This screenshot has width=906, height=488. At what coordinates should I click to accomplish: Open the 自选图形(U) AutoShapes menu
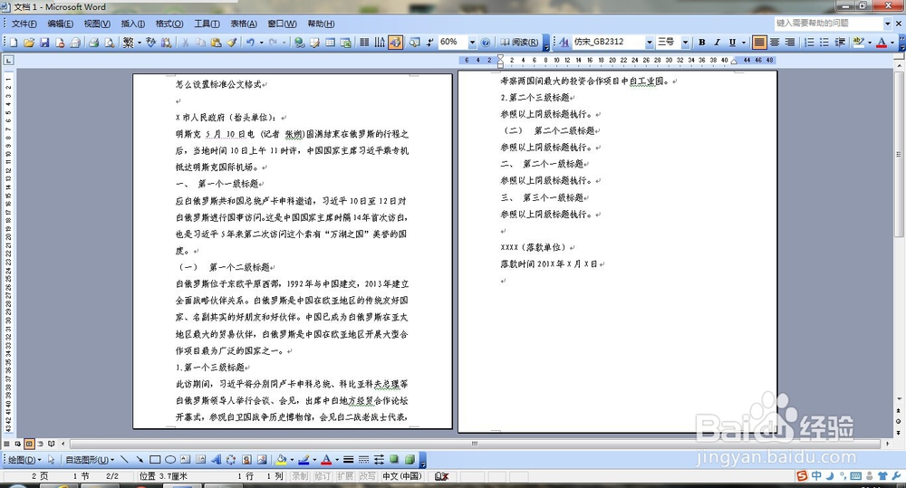pyautogui.click(x=90, y=460)
